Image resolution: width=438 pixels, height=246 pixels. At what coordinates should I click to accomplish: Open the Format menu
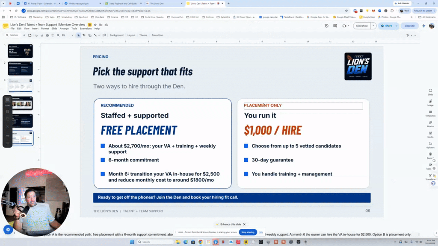click(x=45, y=29)
